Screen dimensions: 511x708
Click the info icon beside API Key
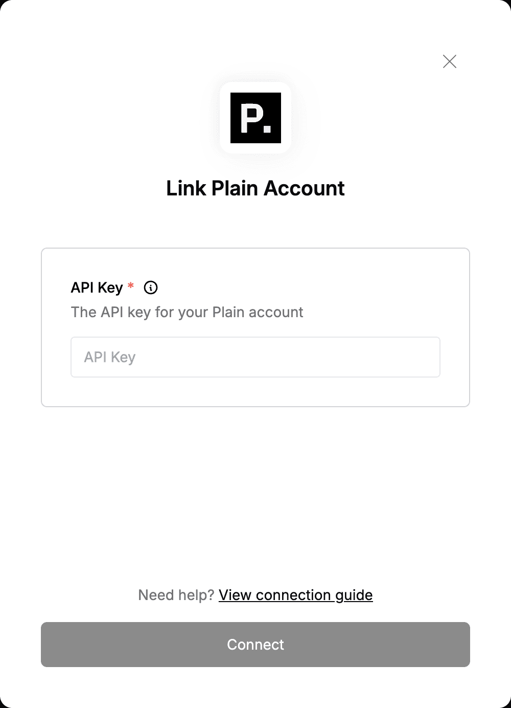(151, 287)
